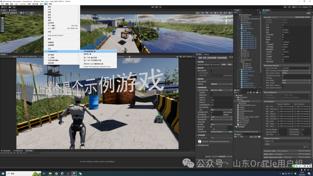
Task: Expand the Packages folder in Project
Action: click(x=234, y=127)
